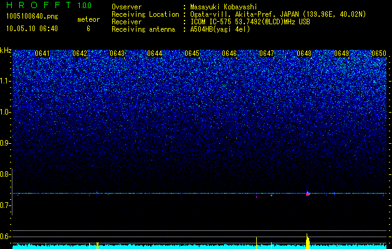Click the strong red meteor echo near 0648
392x249 pixels.
tap(308, 194)
